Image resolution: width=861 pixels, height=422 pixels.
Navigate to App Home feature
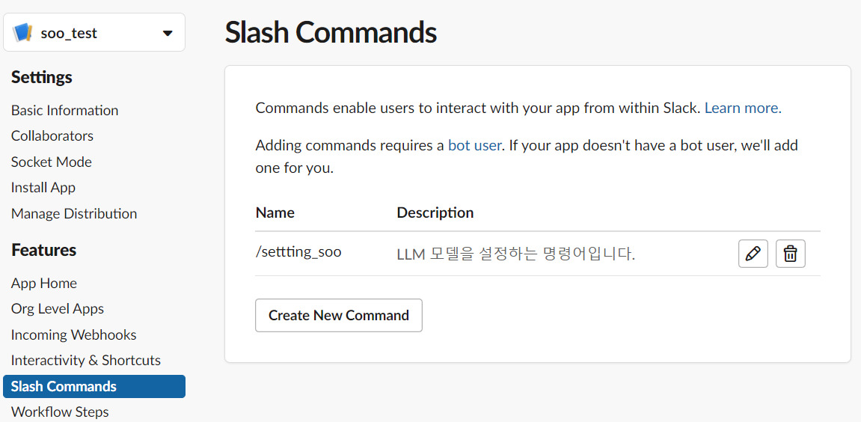[x=44, y=283]
